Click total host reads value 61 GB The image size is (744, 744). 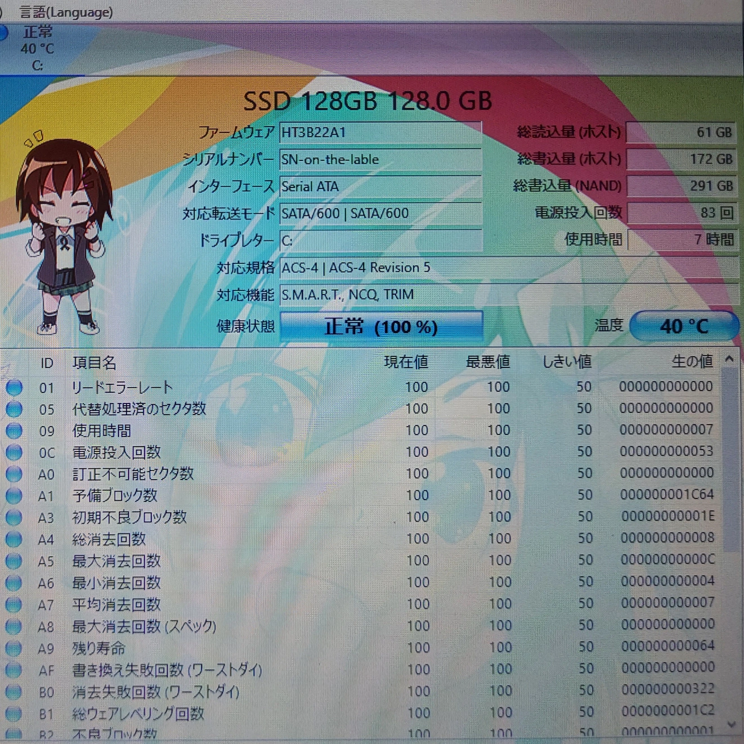click(682, 132)
